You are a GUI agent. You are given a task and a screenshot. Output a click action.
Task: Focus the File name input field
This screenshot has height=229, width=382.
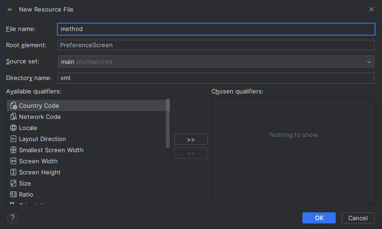coord(216,29)
